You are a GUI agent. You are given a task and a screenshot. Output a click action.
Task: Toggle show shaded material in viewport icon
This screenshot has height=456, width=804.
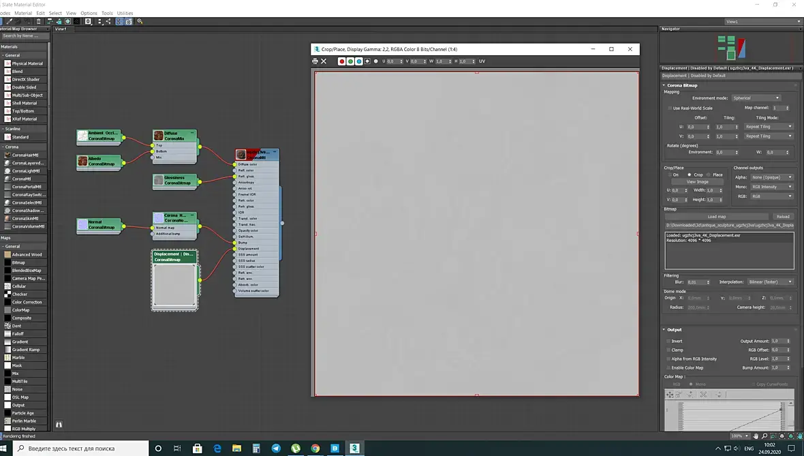[67, 22]
